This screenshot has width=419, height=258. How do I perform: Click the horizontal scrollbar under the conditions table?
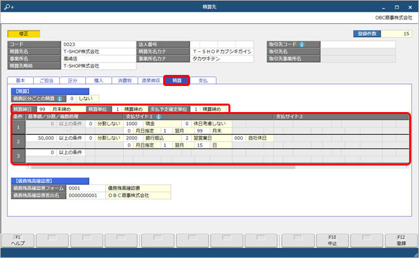(163, 167)
